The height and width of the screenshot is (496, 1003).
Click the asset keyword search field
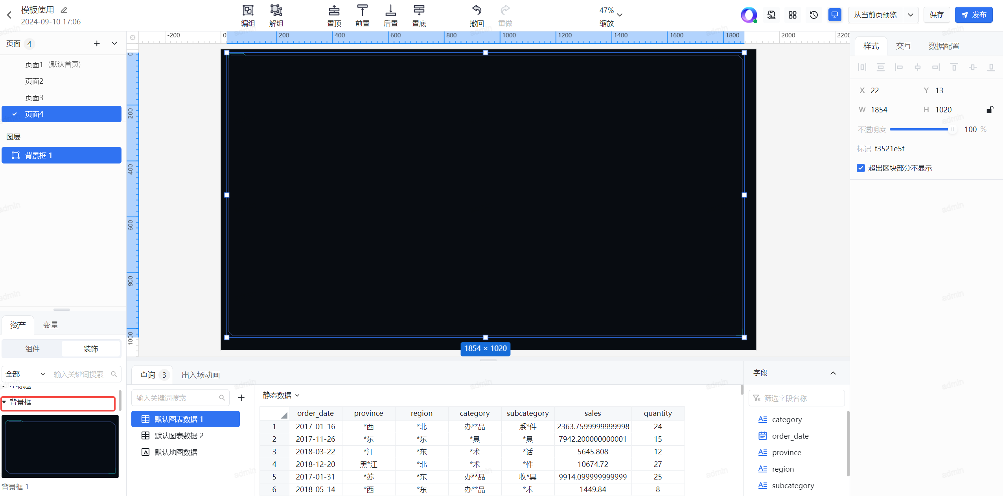tap(85, 374)
